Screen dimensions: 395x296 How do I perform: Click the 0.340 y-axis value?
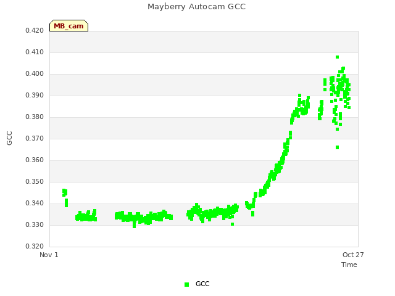(x=35, y=203)
